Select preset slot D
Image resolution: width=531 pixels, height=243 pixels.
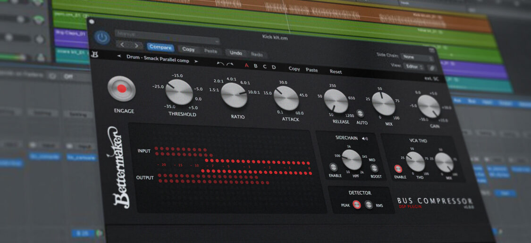click(274, 67)
